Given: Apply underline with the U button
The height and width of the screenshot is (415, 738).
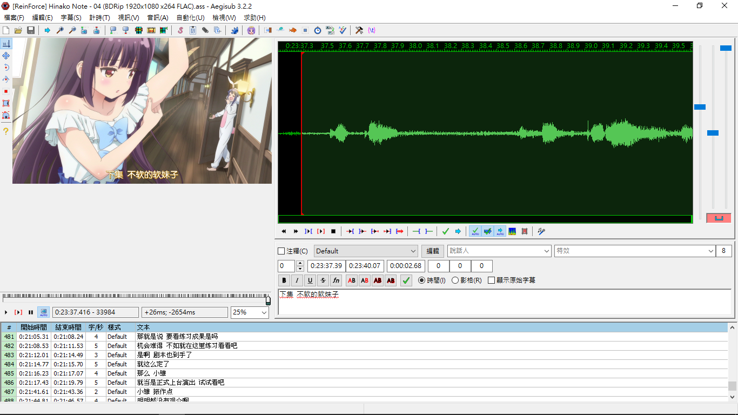Looking at the screenshot, I should [310, 280].
